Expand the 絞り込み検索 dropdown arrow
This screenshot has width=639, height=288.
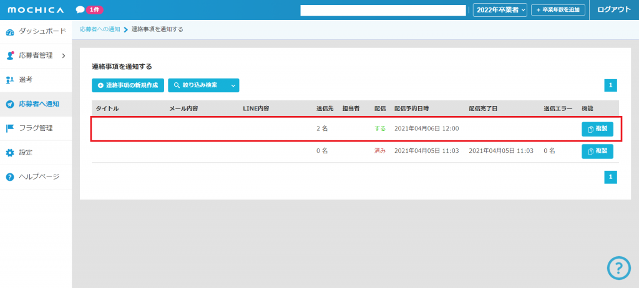(233, 85)
